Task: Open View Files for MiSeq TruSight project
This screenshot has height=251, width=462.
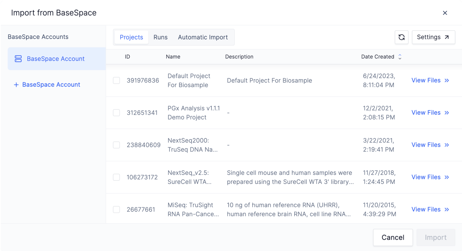Action: [x=430, y=209]
